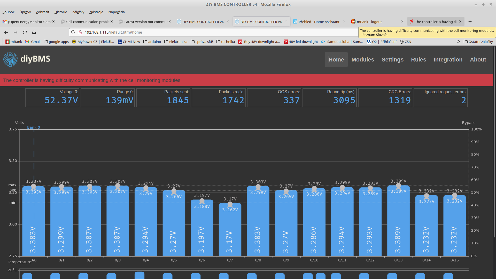The width and height of the screenshot is (496, 279).
Task: Click the Packets sent value 1845
Action: (178, 100)
